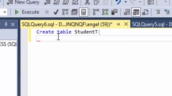Pin the Object Explorer panel
The width and height of the screenshot is (172, 96).
pyautogui.click(x=6, y=24)
